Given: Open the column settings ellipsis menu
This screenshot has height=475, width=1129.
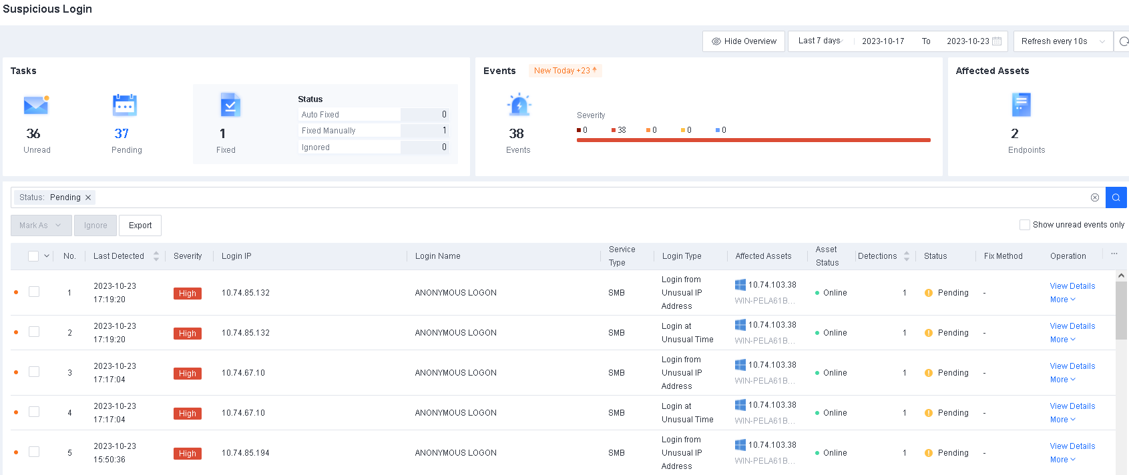Looking at the screenshot, I should (1114, 254).
